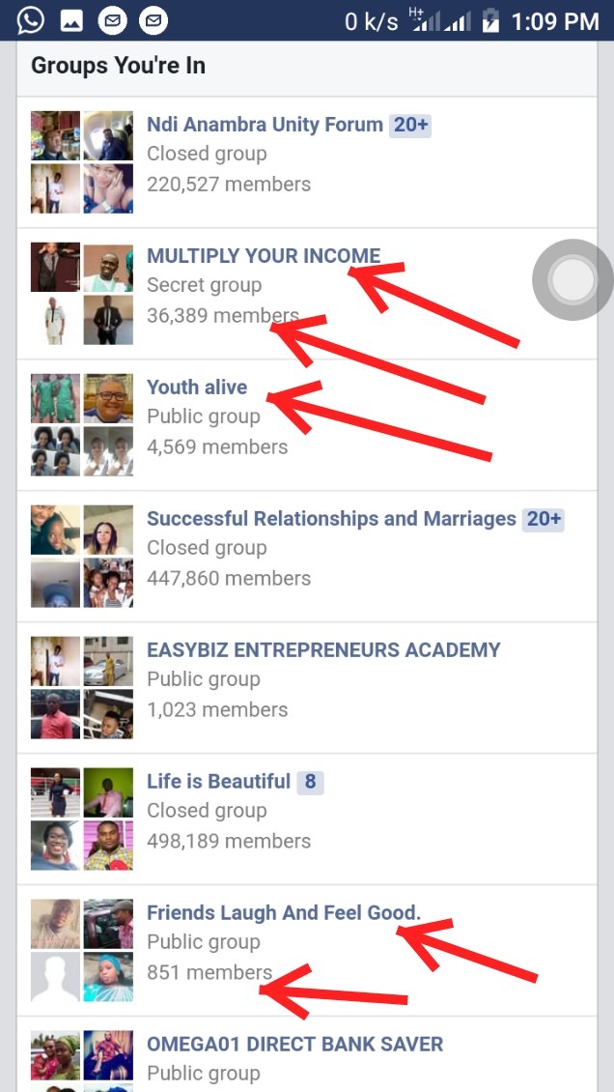Screen dimensions: 614x1092
Task: Tap the 20+ badge on Successful Relationships
Action: (x=544, y=519)
